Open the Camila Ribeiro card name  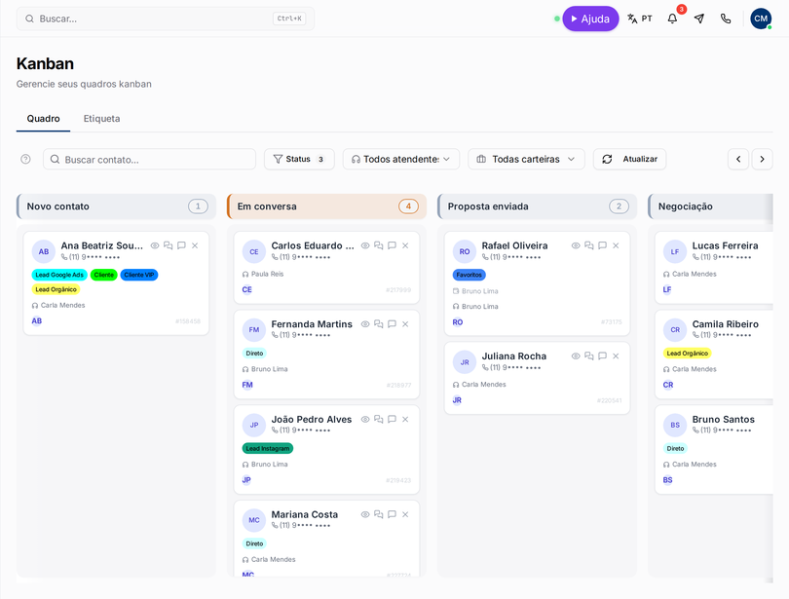(725, 324)
